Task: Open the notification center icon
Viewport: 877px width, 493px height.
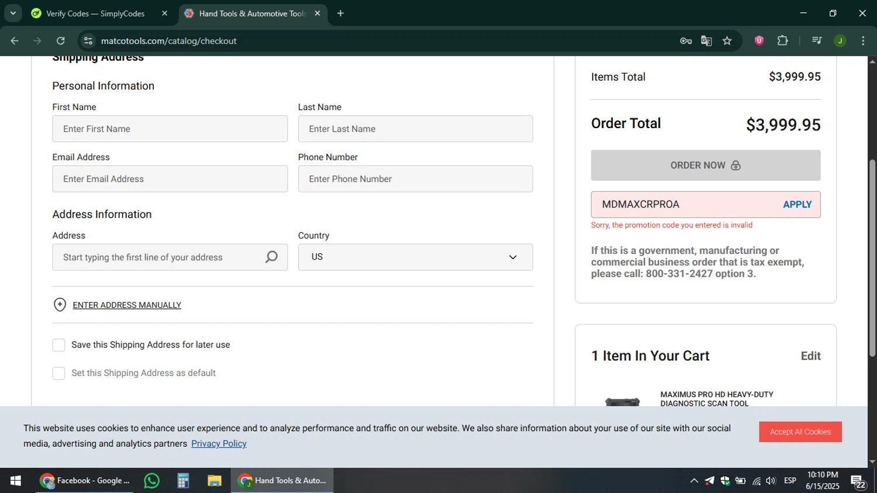Action: [x=858, y=481]
